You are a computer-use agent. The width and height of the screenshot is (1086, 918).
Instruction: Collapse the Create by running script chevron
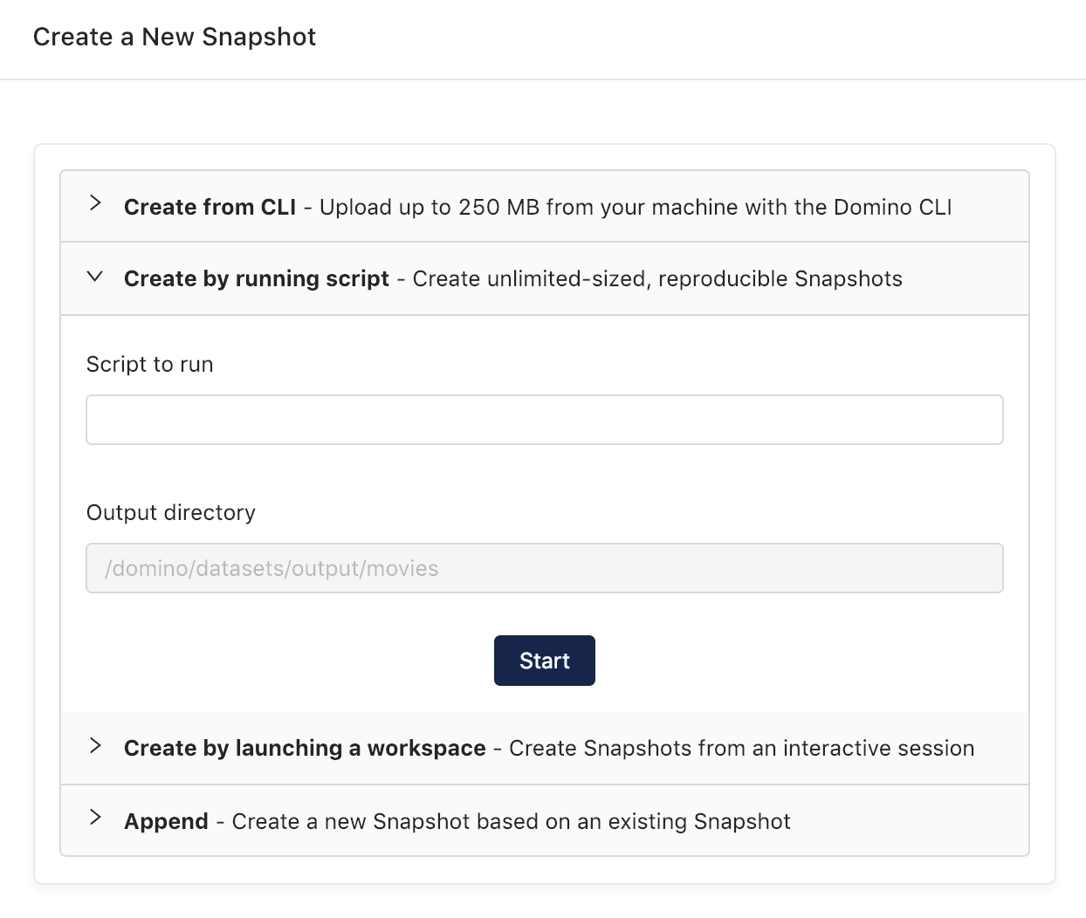[95, 277]
